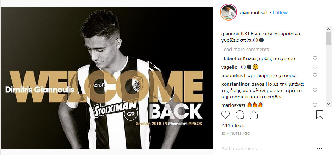Load more comments
This screenshot has width=332, height=155.
[245, 50]
